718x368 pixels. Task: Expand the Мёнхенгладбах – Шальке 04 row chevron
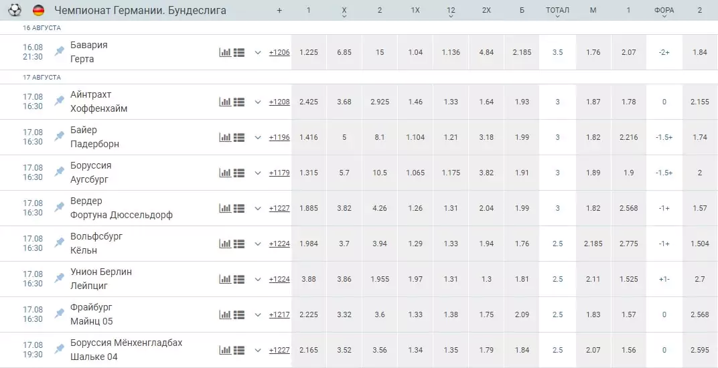(258, 350)
